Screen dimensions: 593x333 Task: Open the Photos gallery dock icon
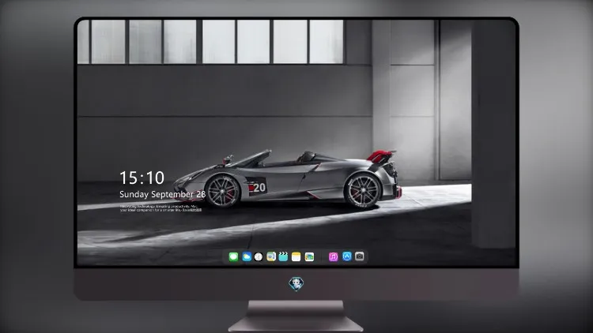coord(309,256)
